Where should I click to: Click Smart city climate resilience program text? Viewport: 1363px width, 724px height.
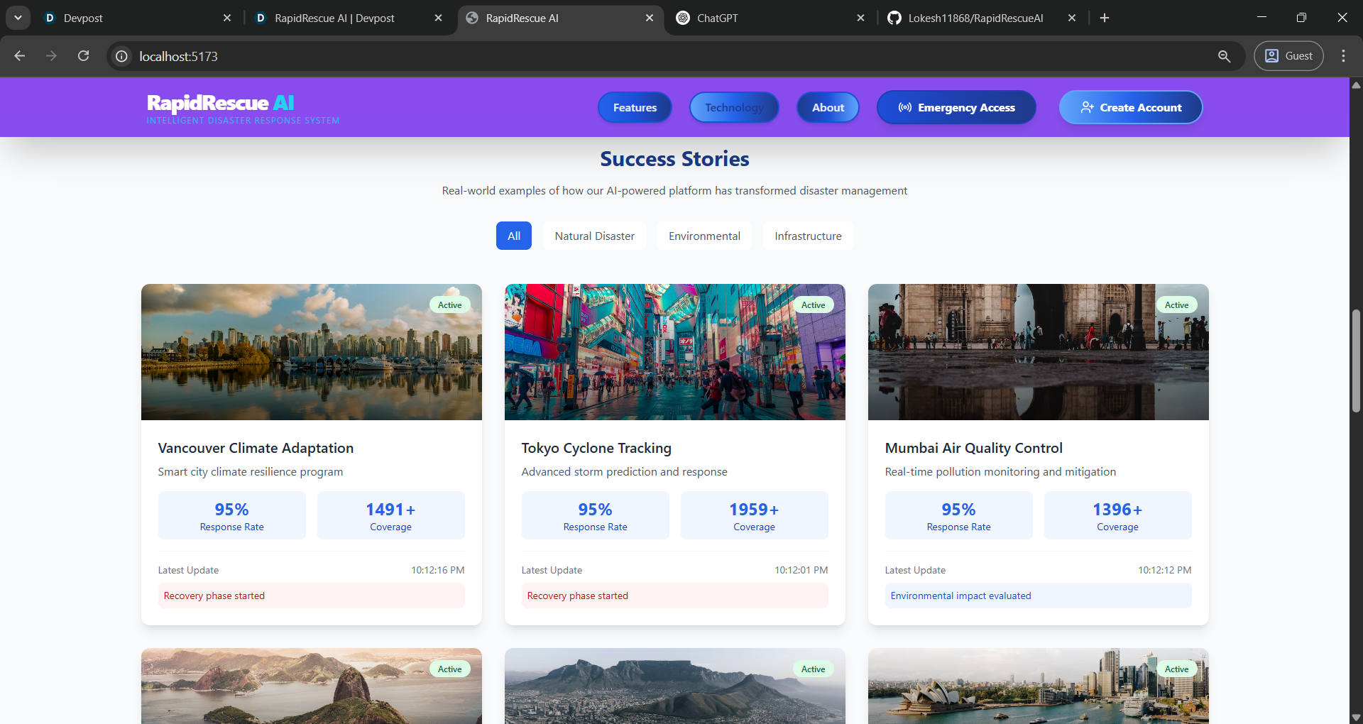251,472
